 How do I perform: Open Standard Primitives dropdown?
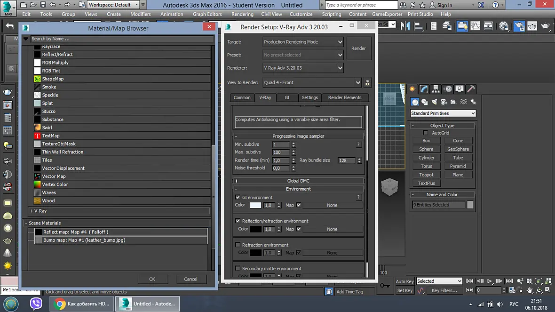coord(443,113)
